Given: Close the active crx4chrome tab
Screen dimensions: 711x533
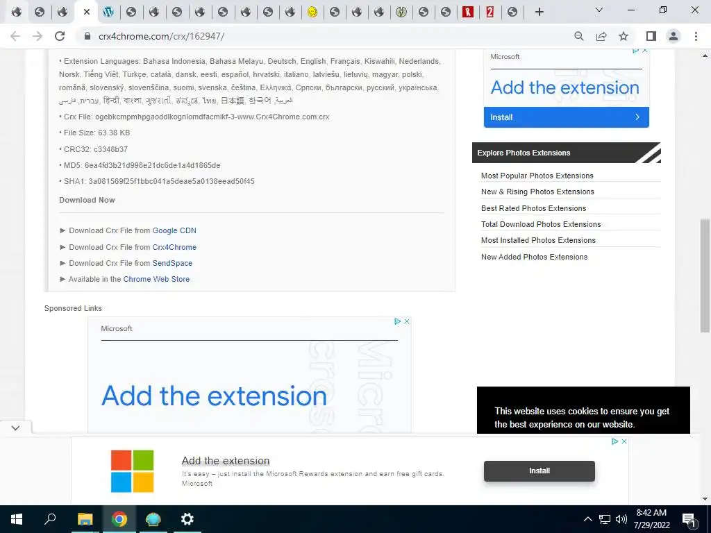Looking at the screenshot, I should pyautogui.click(x=87, y=12).
